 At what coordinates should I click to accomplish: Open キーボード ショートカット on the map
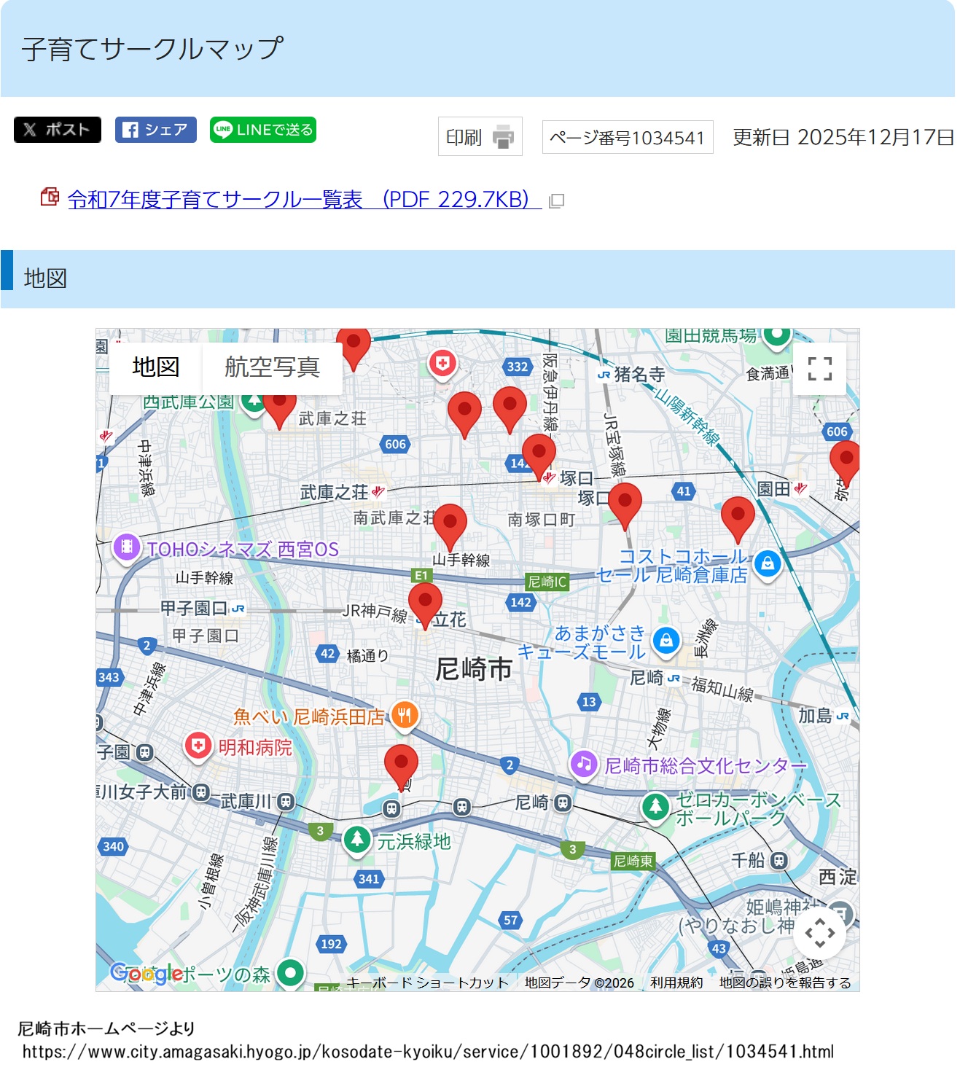(x=427, y=983)
